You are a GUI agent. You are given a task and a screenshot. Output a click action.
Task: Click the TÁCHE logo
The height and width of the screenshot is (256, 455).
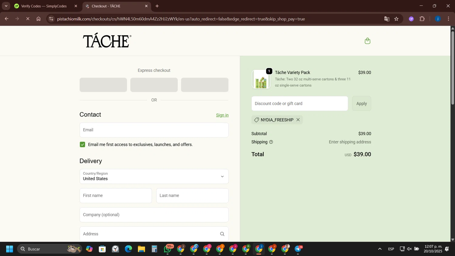click(107, 41)
